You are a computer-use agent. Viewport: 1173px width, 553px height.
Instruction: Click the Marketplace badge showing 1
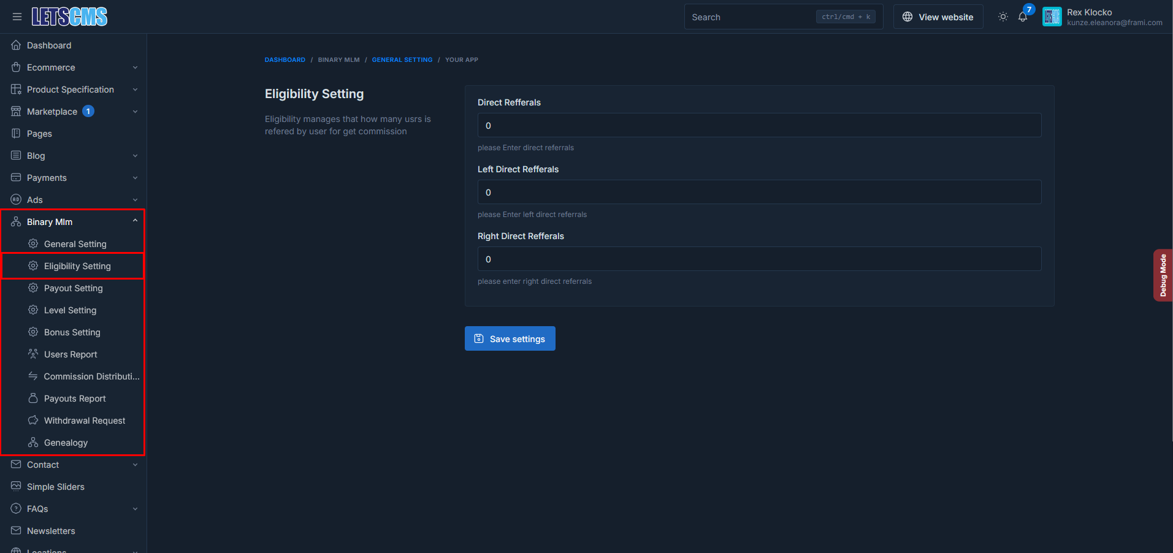[x=88, y=111]
